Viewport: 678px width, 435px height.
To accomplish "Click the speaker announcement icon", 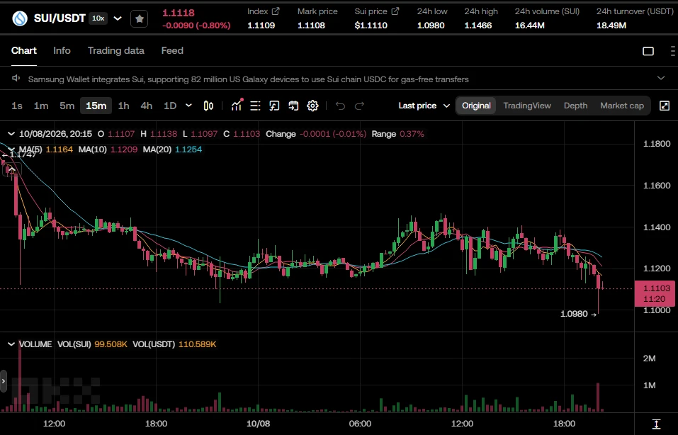I will [x=16, y=78].
